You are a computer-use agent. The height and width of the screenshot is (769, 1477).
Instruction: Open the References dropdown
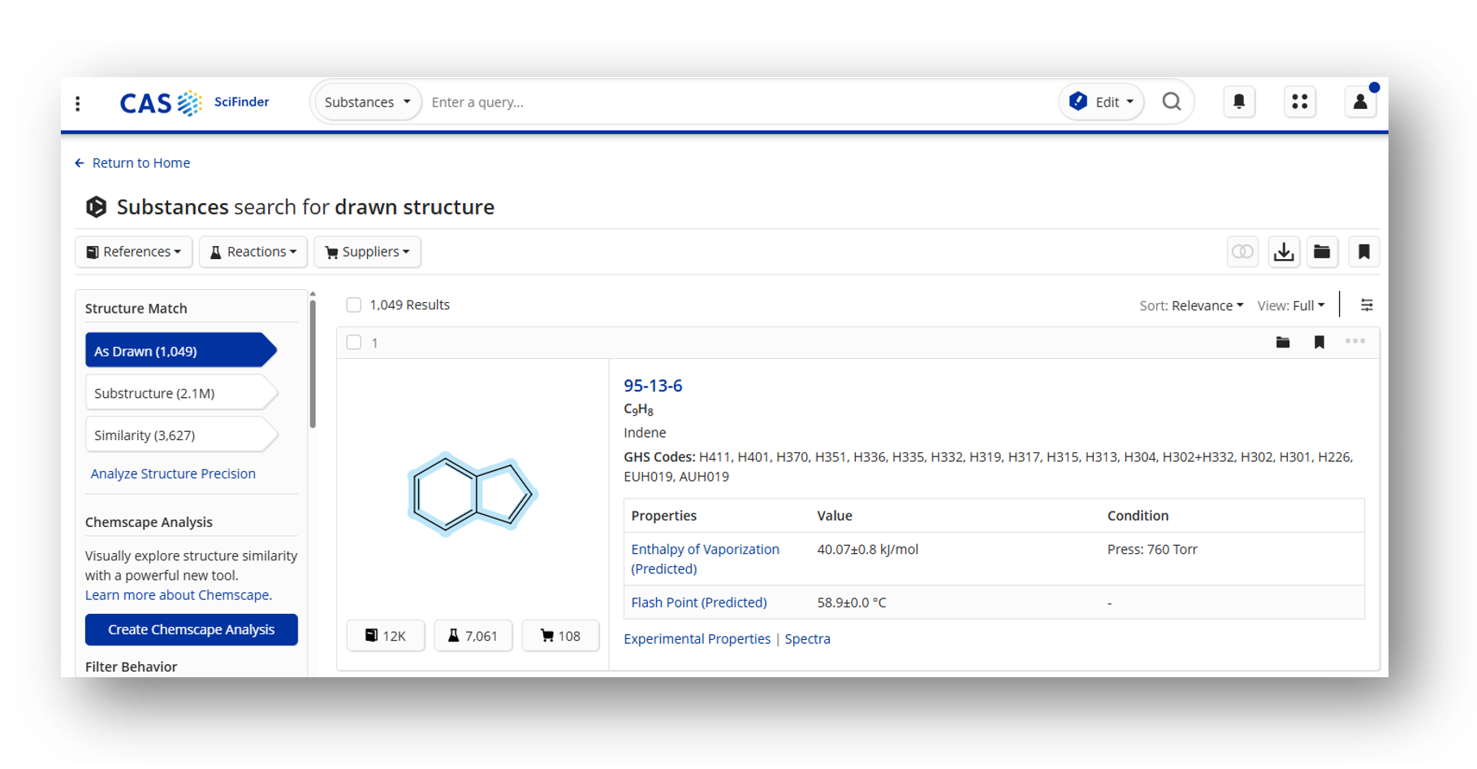(x=134, y=252)
